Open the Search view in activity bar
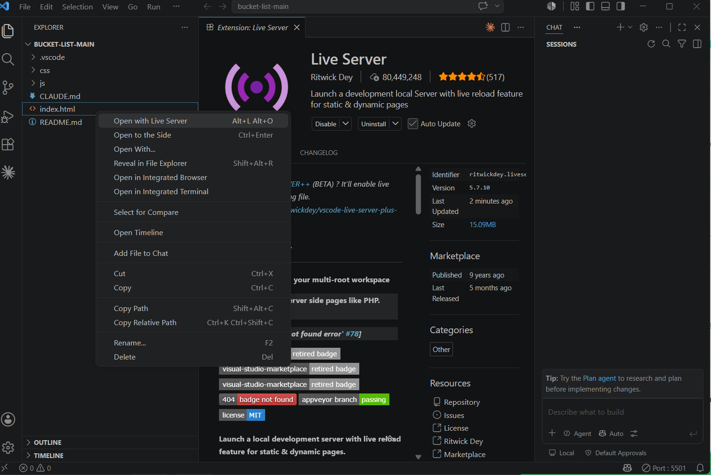Image resolution: width=711 pixels, height=475 pixels. (8, 59)
